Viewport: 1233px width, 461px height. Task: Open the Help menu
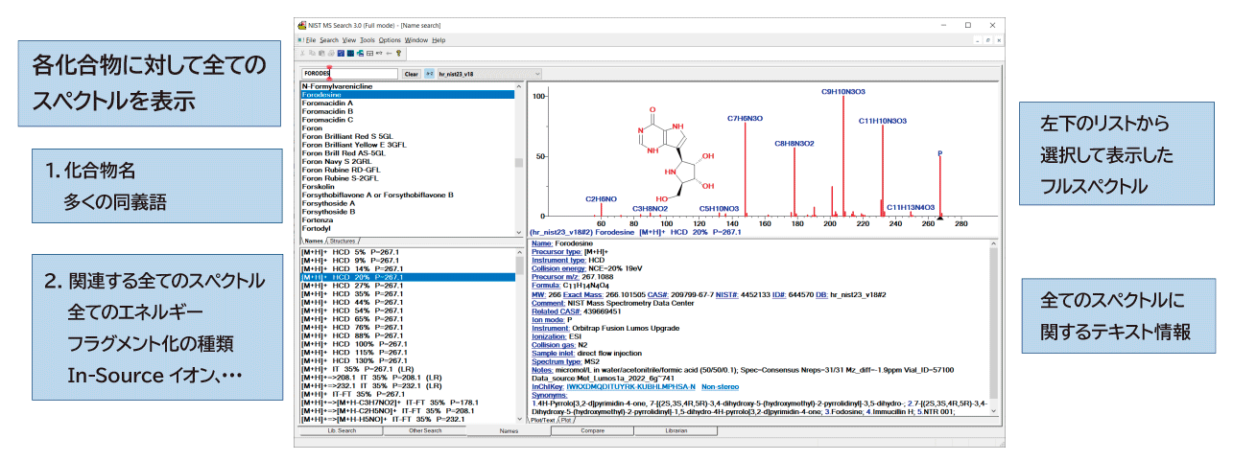439,40
